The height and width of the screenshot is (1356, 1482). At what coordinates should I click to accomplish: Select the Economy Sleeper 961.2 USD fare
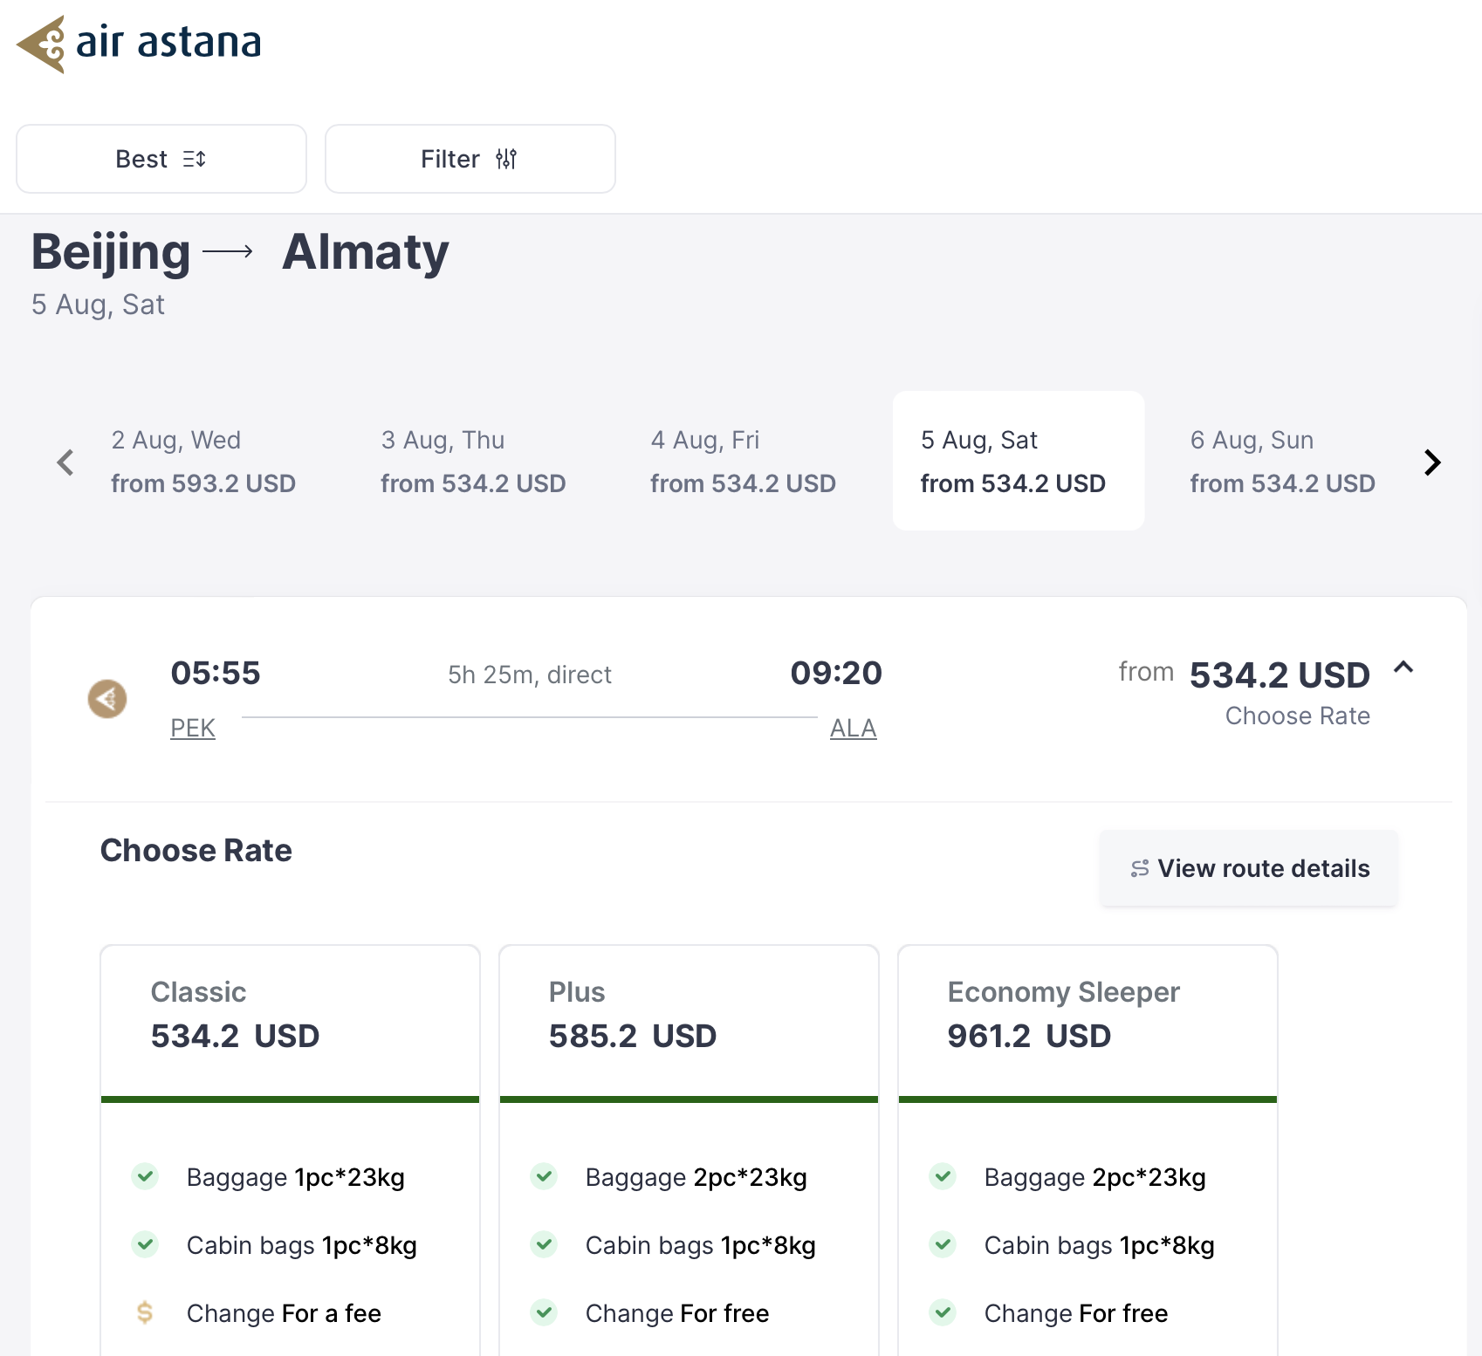coord(1087,1023)
